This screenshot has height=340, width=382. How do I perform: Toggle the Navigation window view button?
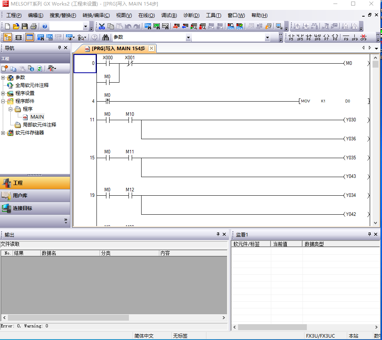(x=8, y=37)
